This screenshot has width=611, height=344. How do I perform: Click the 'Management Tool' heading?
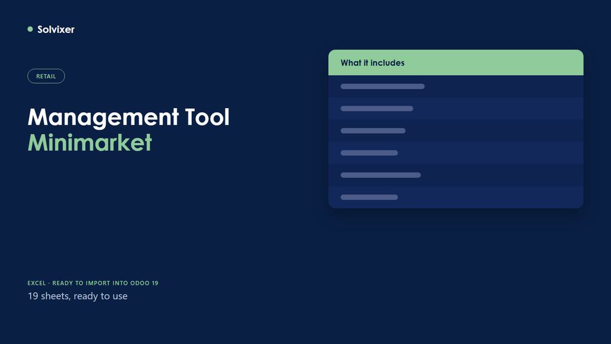coord(129,116)
